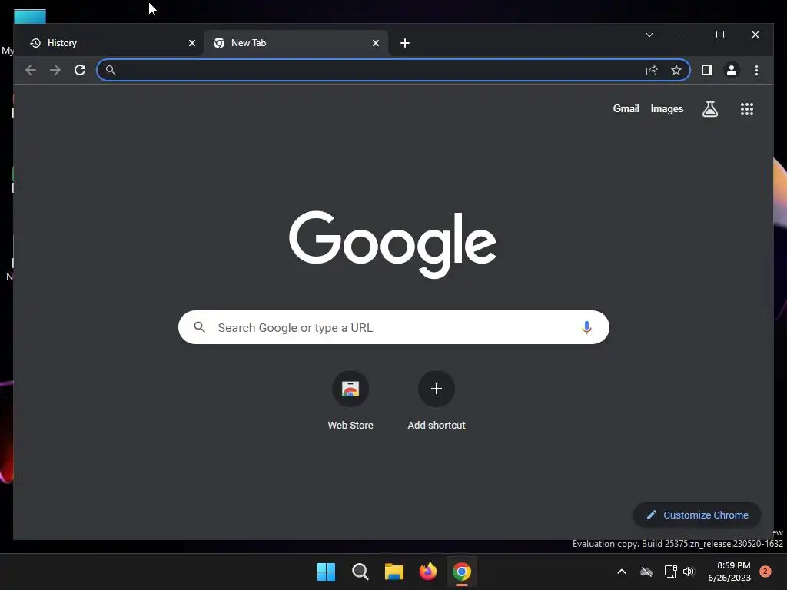Open the Chrome three-dot menu
Viewport: 787px width, 590px height.
756,70
